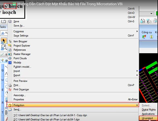Screen dimensions: 158x121
Task: Click the Item Browser icon
Action: (10, 41)
